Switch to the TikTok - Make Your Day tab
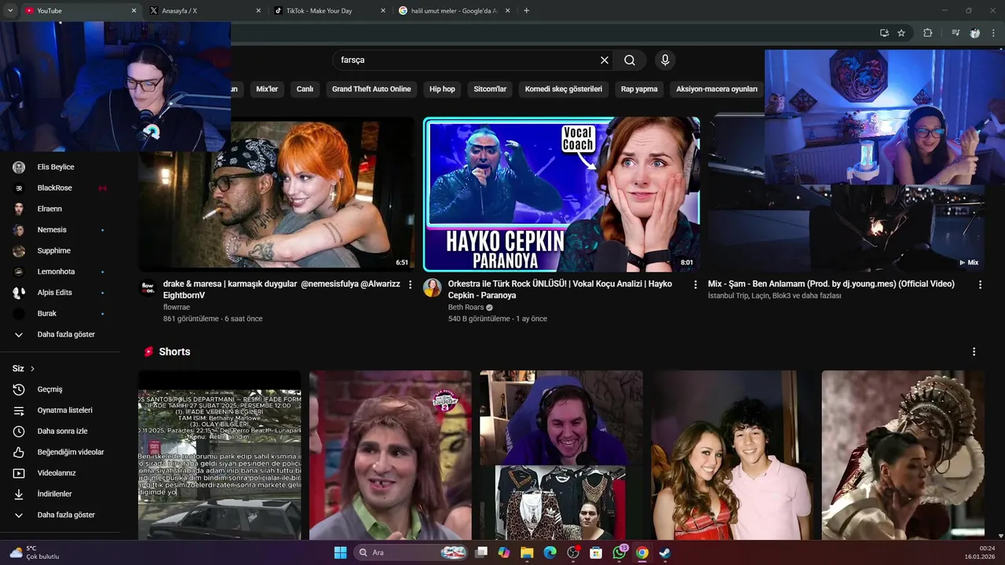This screenshot has height=565, width=1005. click(328, 11)
